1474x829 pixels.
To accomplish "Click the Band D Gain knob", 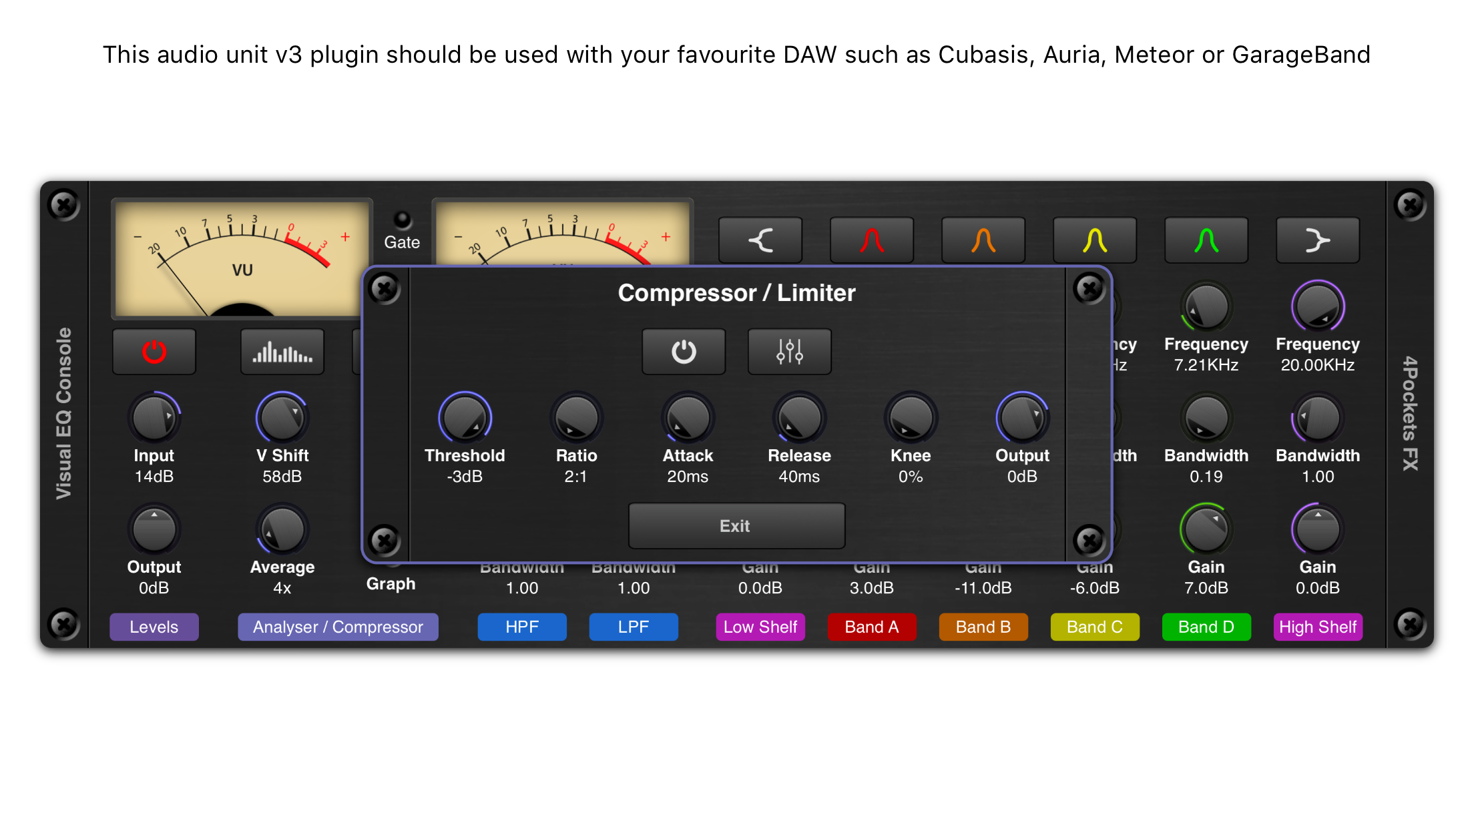I will tap(1206, 529).
